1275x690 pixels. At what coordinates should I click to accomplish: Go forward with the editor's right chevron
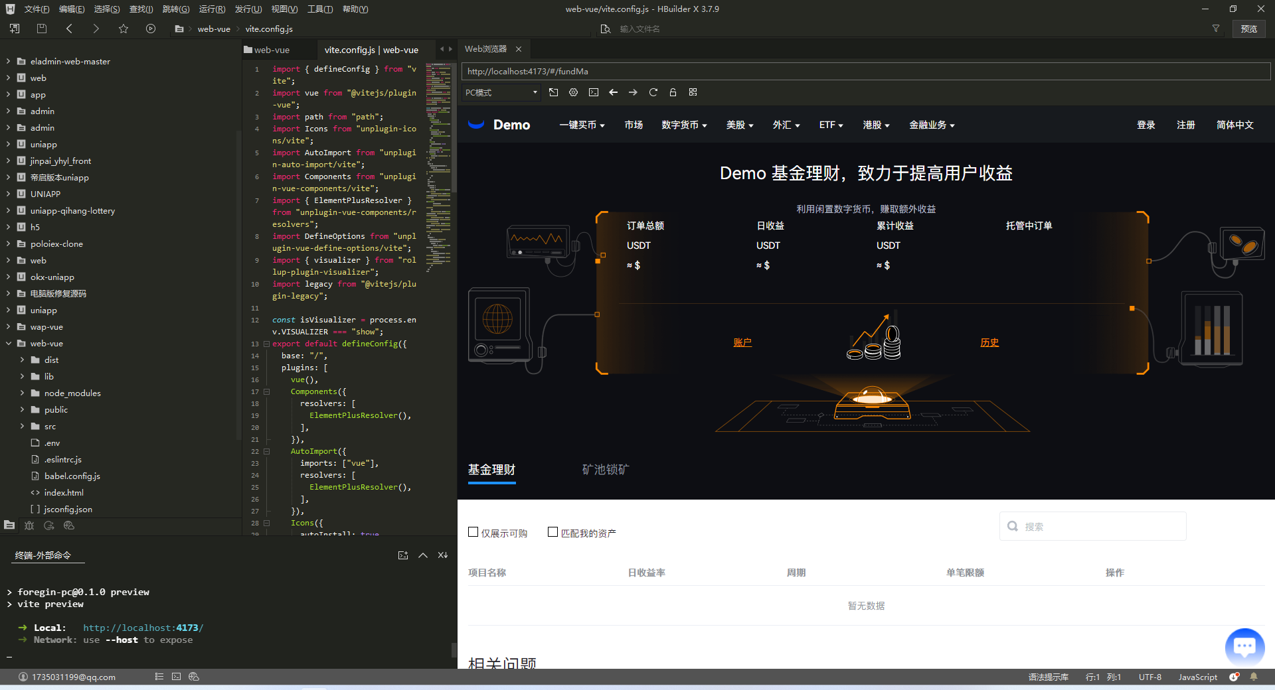(96, 29)
